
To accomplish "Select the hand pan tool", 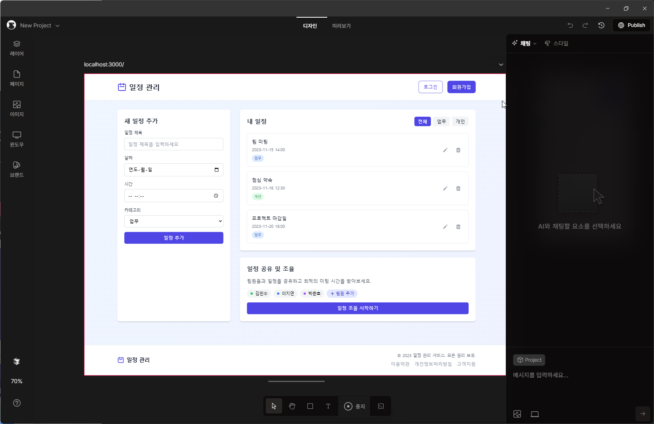I will [x=292, y=406].
